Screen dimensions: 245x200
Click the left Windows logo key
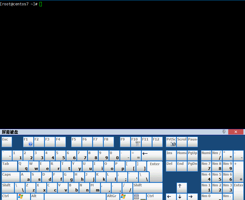click(x=24, y=197)
